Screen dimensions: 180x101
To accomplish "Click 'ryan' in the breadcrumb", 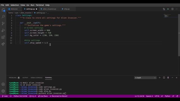I will pos(17,13).
